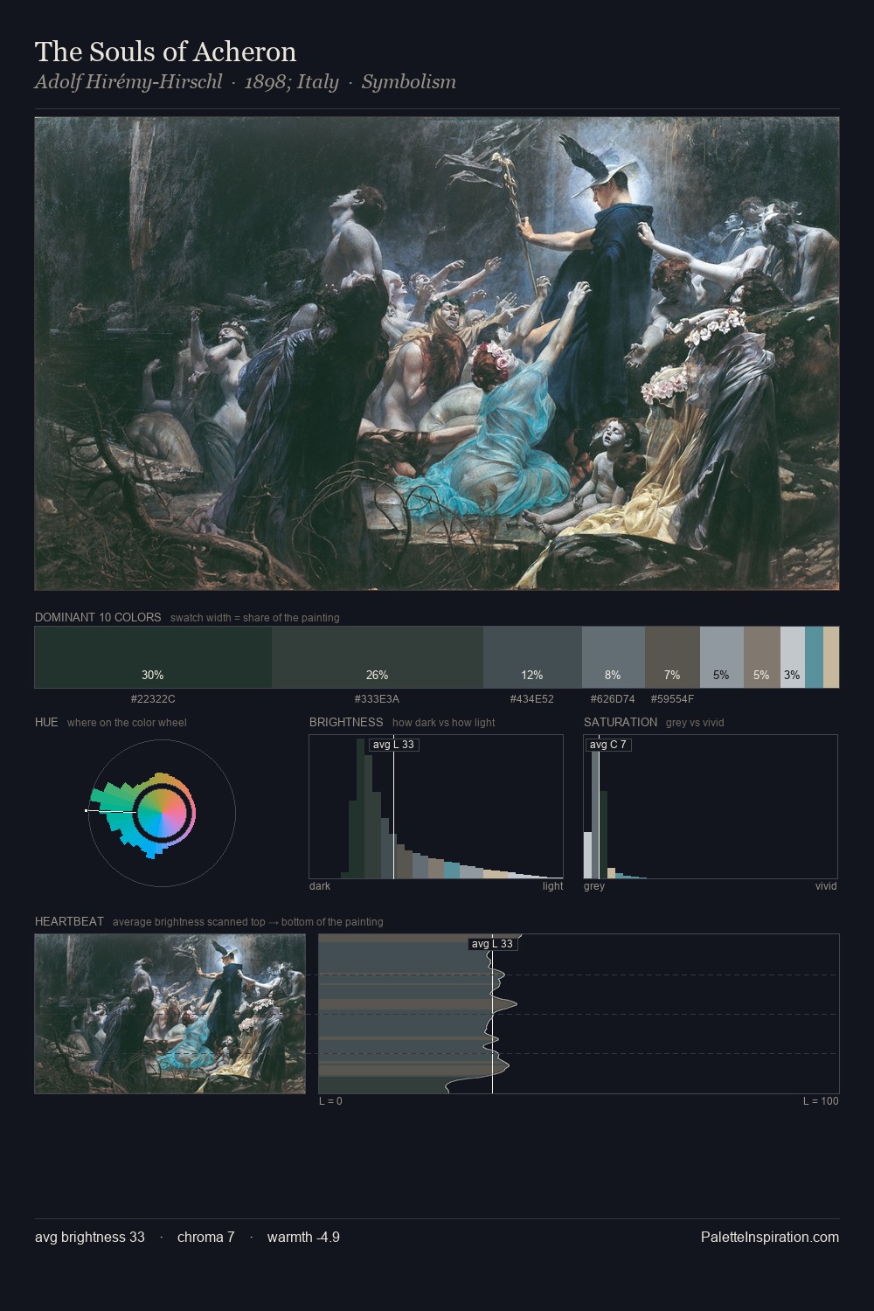Click the SATURATION section heading
The image size is (874, 1311).
[x=621, y=722]
